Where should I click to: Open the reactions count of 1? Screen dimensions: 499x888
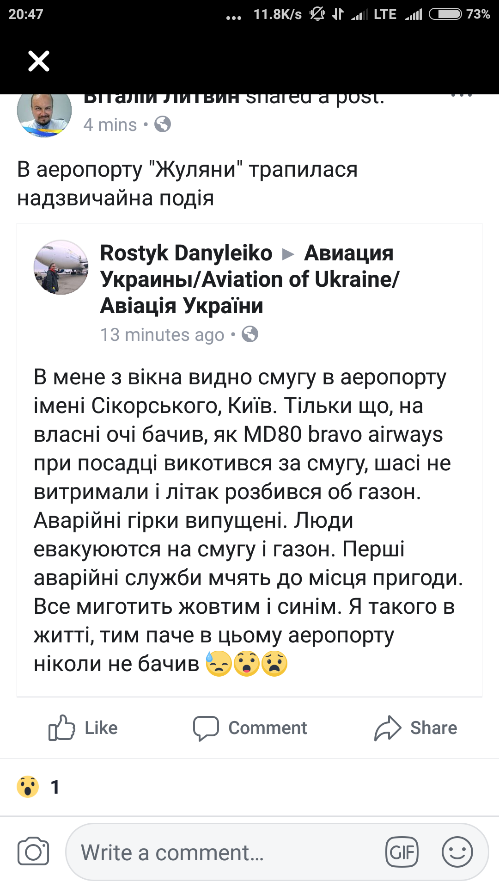(x=55, y=787)
